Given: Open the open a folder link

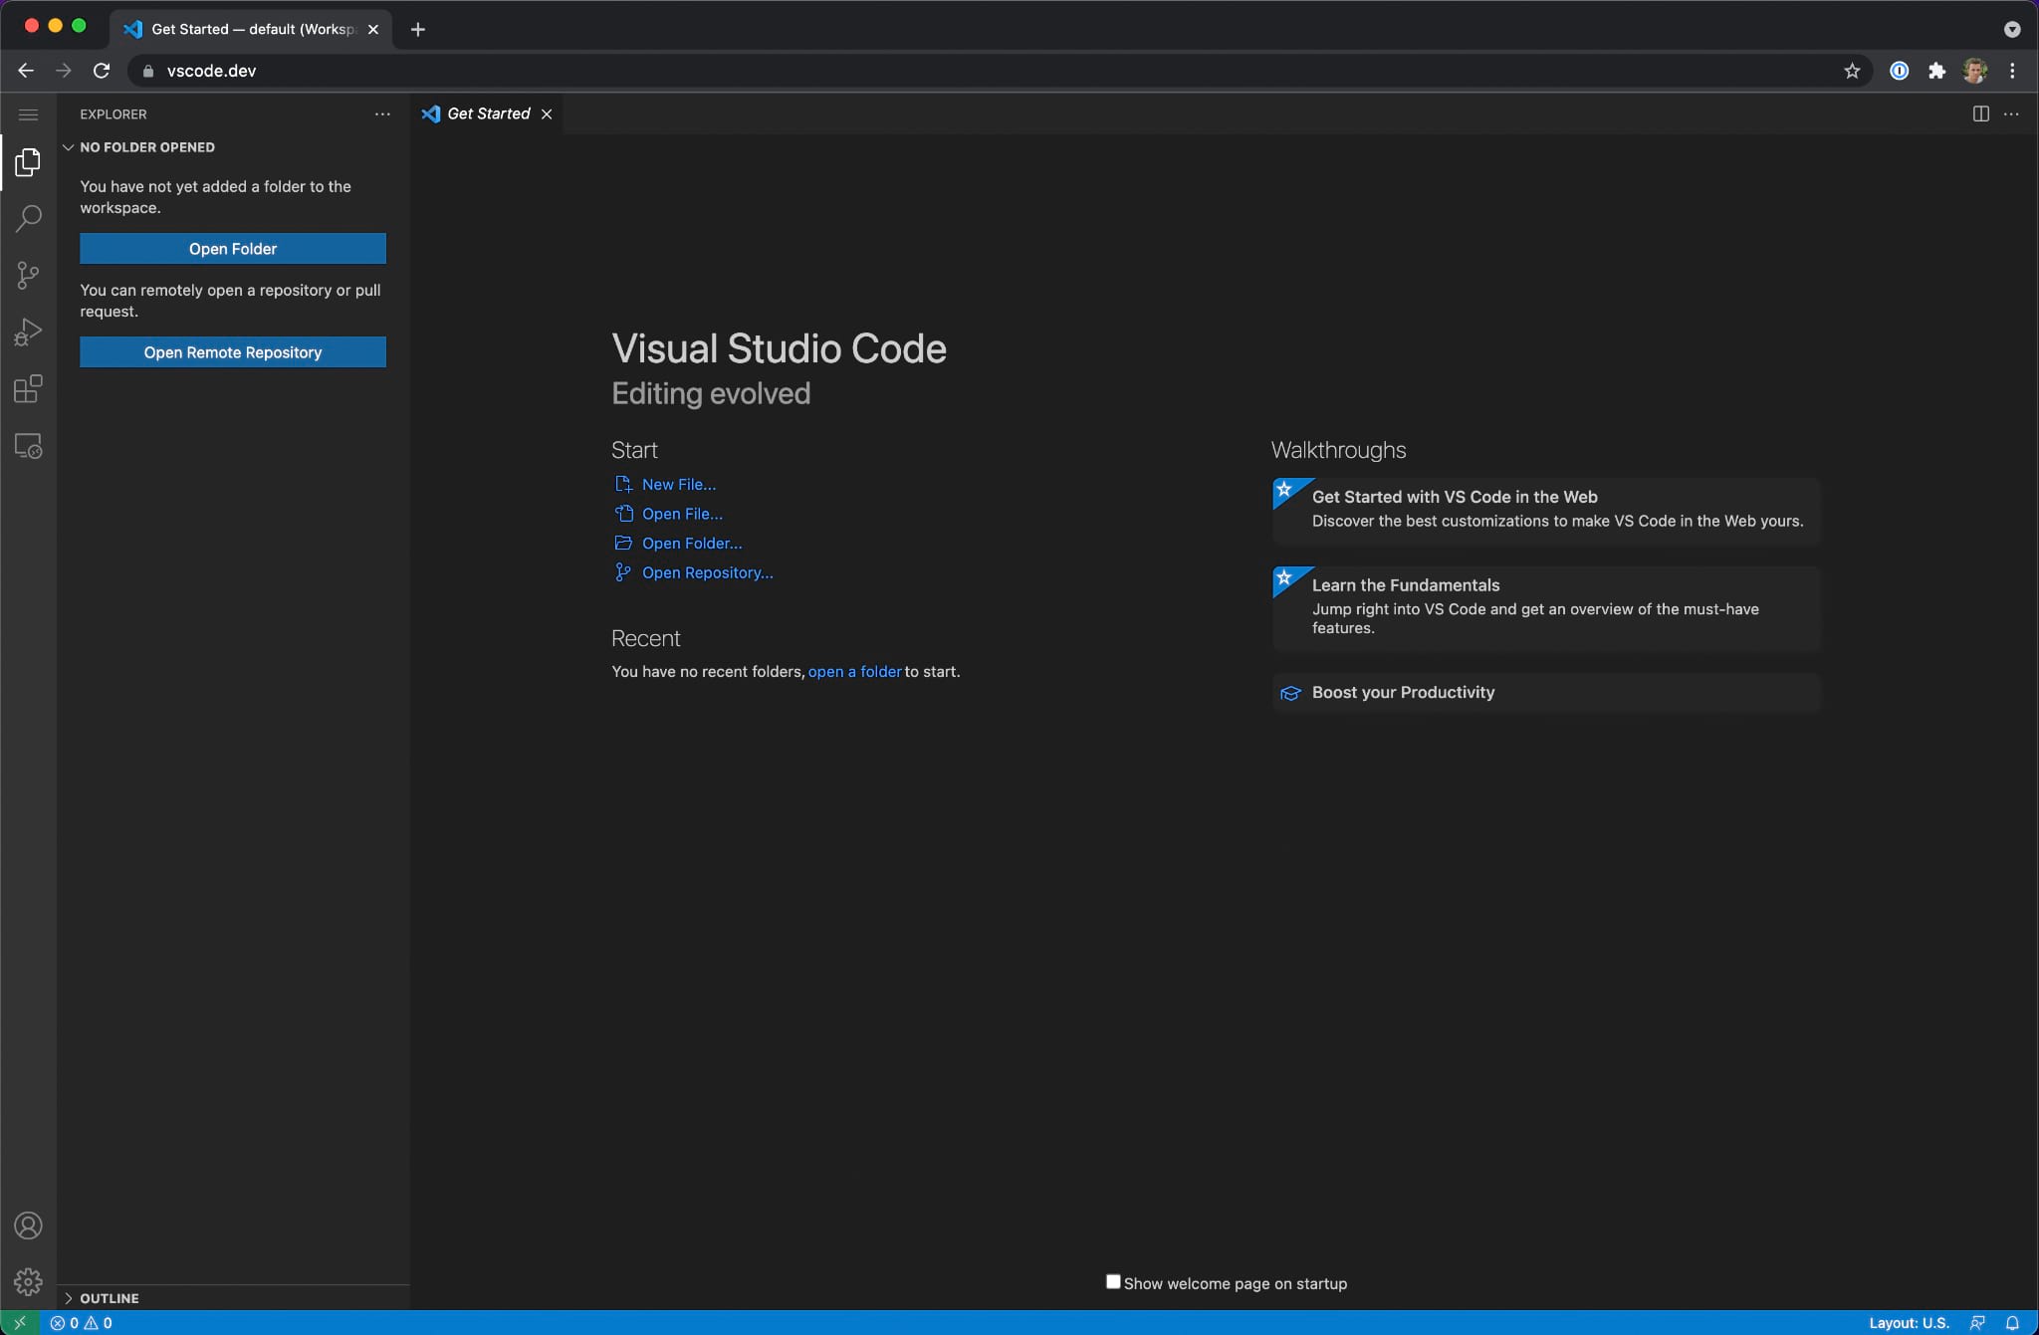Looking at the screenshot, I should click(853, 672).
